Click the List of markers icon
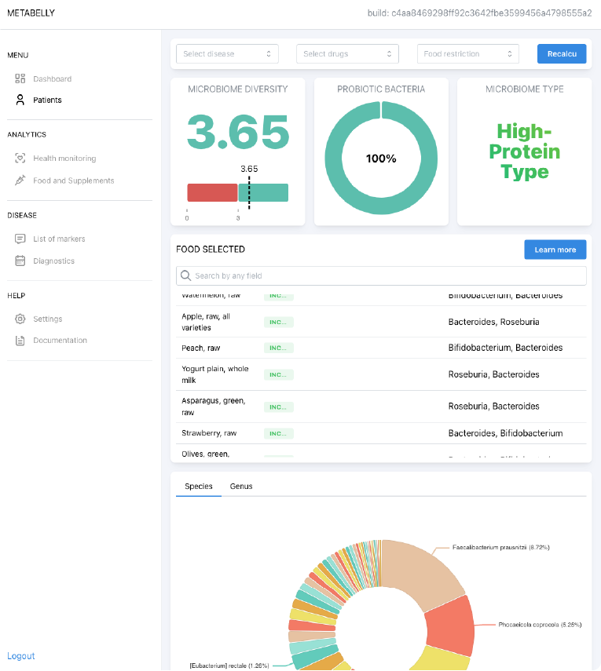601x671 pixels. [20, 239]
